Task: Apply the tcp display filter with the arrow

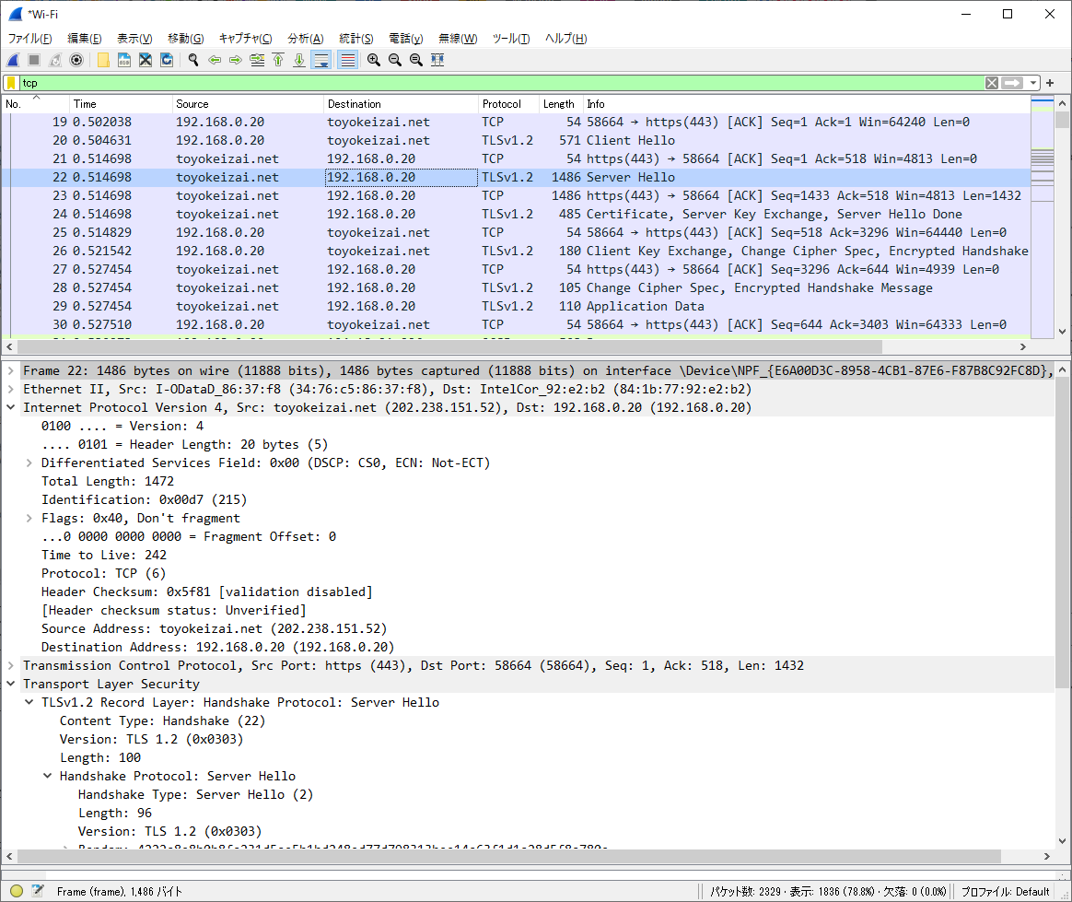Action: coord(1009,83)
